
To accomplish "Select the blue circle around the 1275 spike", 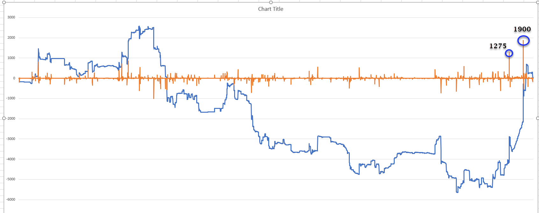I will click(509, 53).
